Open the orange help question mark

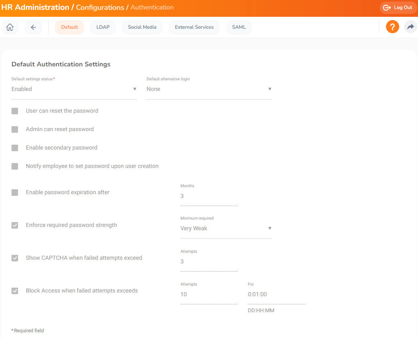click(x=393, y=27)
